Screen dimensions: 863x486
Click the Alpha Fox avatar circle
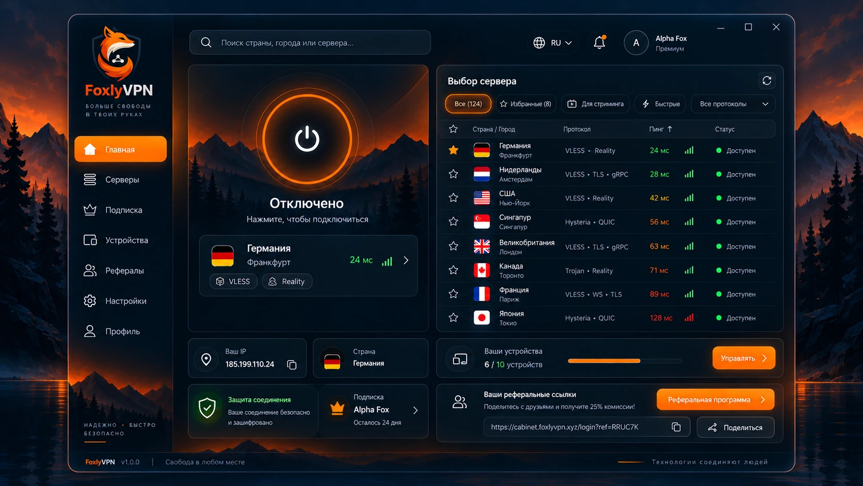tap(636, 43)
